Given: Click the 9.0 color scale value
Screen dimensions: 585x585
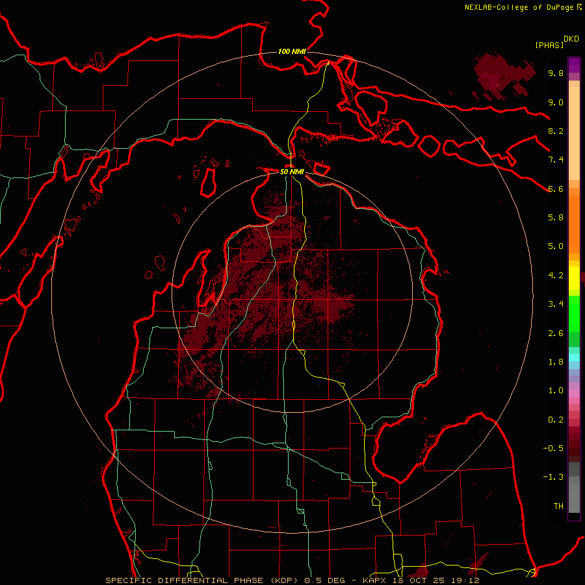Looking at the screenshot, I should (556, 103).
